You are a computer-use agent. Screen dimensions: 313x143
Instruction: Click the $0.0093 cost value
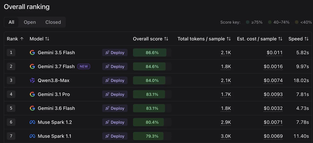click(x=273, y=94)
